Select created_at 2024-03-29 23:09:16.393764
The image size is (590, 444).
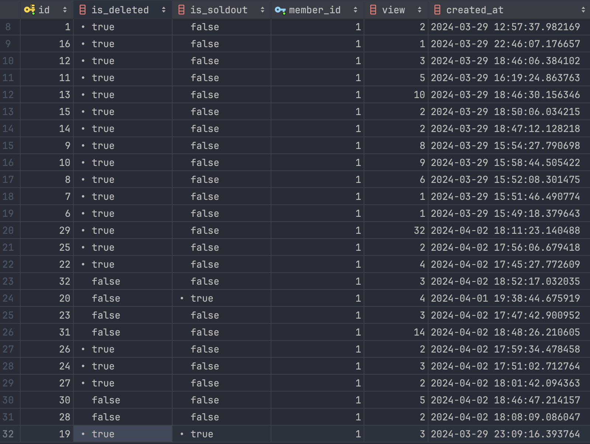(509, 434)
